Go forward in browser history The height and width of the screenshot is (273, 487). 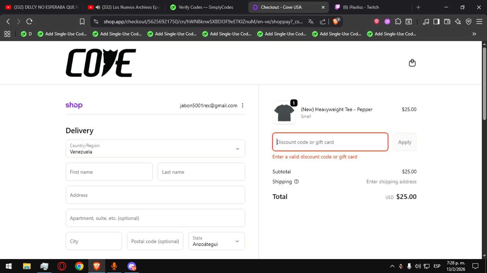19,21
